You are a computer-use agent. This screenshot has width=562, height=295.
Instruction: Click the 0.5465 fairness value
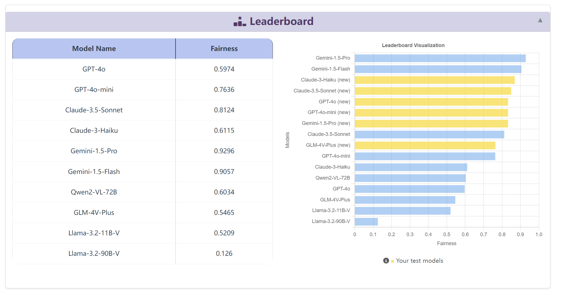click(224, 212)
